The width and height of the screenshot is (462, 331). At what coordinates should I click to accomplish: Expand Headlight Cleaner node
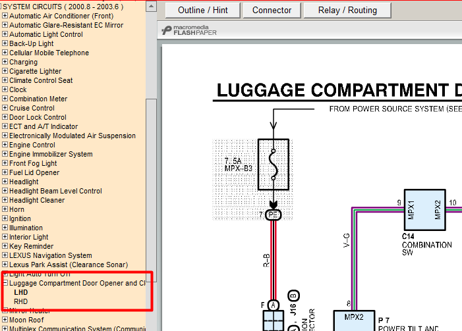pyautogui.click(x=5, y=200)
